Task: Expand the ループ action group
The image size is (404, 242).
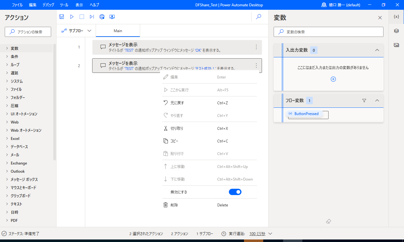Action: click(x=7, y=65)
